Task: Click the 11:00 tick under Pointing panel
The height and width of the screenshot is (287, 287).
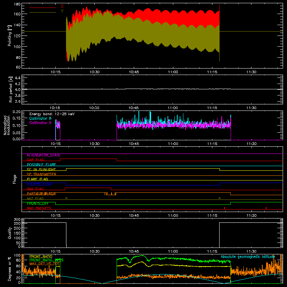Action: pyautogui.click(x=173, y=72)
